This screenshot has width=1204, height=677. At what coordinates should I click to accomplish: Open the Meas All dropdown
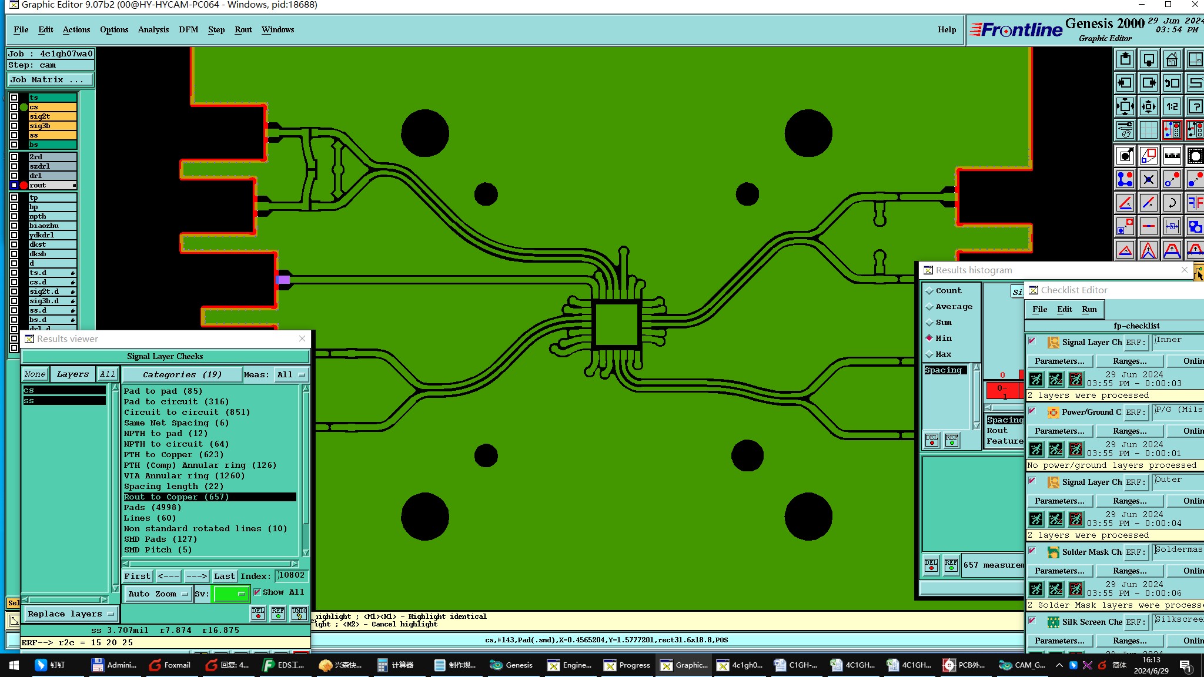tap(291, 374)
